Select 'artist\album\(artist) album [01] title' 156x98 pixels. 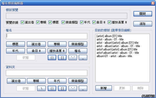click(117, 49)
